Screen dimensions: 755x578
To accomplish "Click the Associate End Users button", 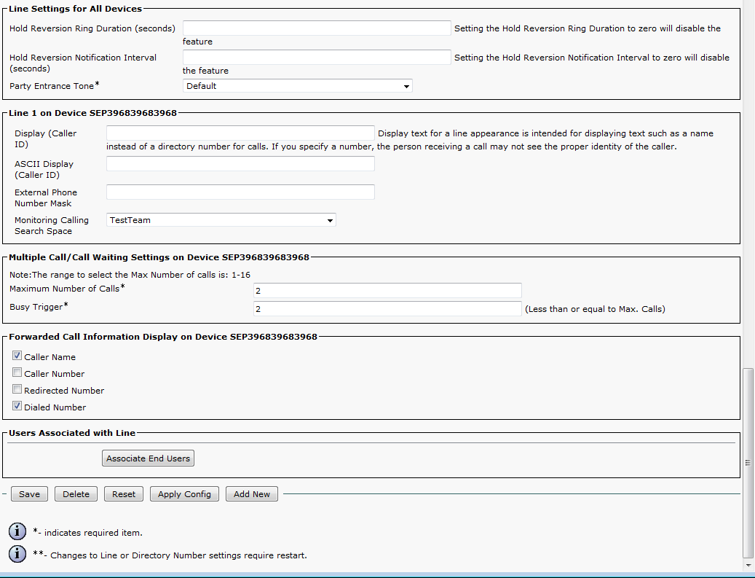I will click(148, 458).
